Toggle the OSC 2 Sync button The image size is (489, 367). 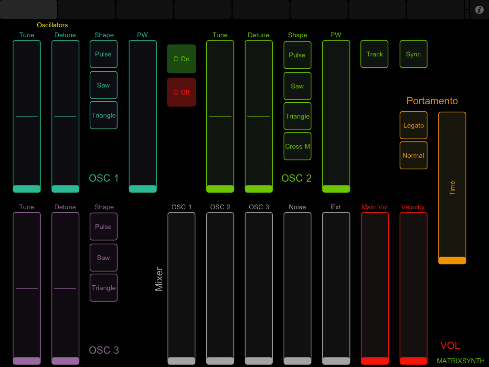tap(414, 54)
